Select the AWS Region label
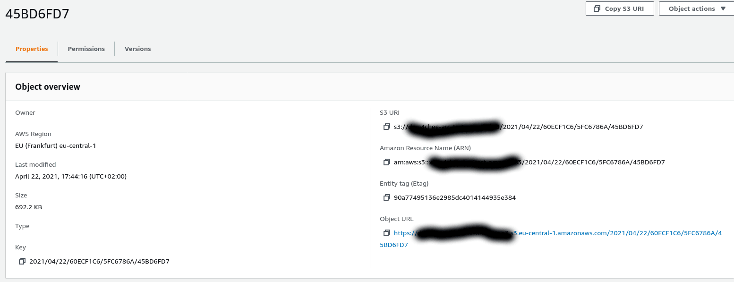The width and height of the screenshot is (734, 282). coord(33,134)
